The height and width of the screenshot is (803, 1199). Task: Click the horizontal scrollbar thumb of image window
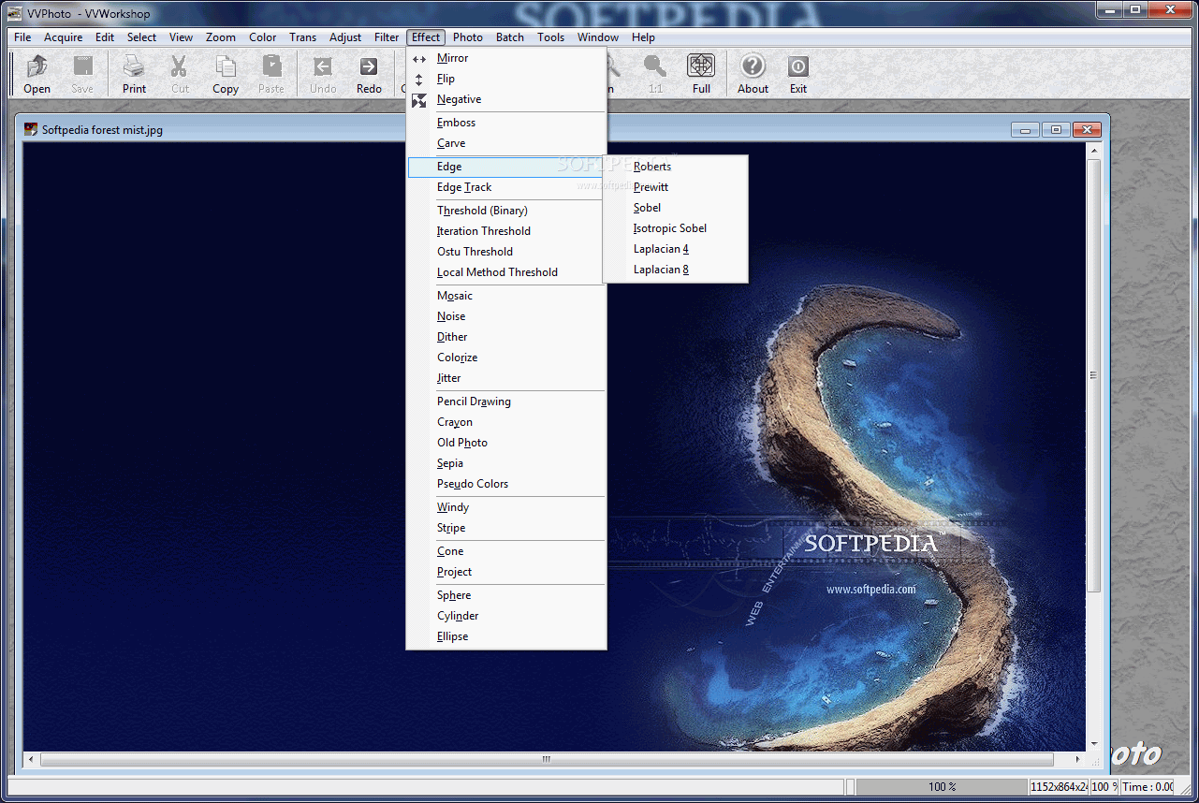(547, 760)
